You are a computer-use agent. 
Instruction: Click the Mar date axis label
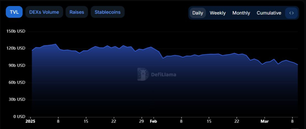[x=265, y=122]
